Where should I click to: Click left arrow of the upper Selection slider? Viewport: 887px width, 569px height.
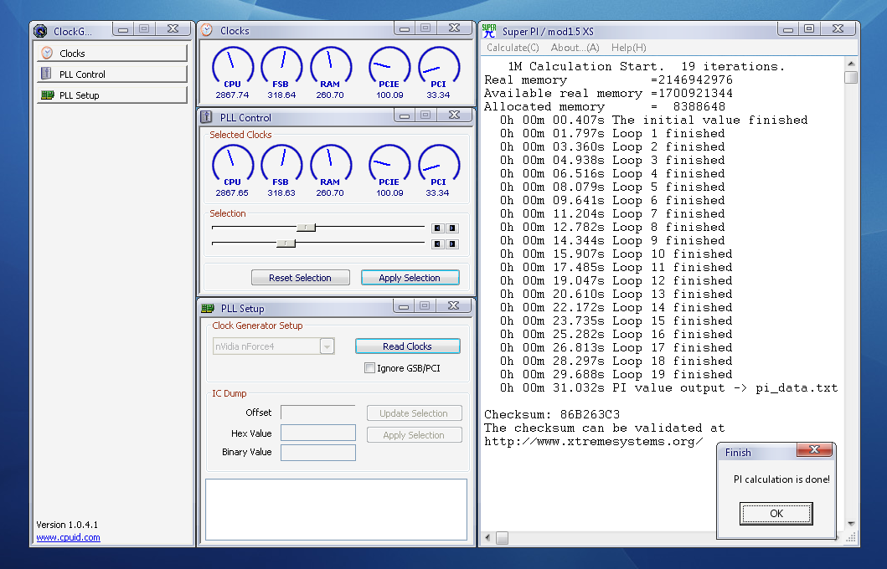point(437,228)
